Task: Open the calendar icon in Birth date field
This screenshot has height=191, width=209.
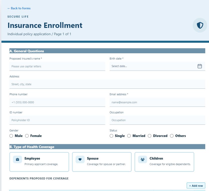Action: (199, 66)
